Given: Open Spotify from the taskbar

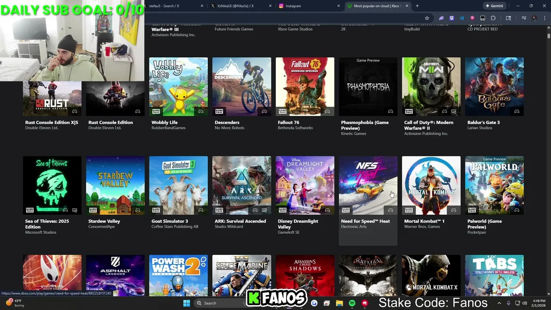Looking at the screenshot, I should click(x=352, y=303).
